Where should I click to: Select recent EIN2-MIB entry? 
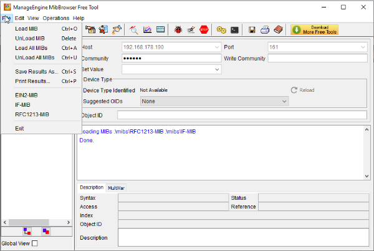[x=41, y=95]
